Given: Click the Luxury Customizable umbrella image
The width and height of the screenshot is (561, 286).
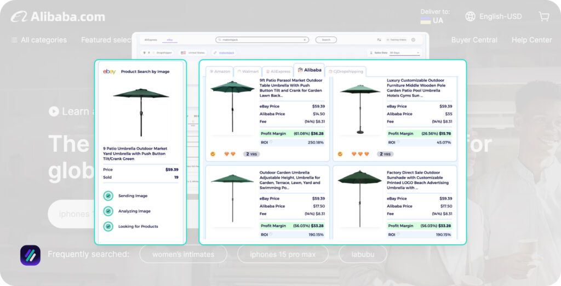Looking at the screenshot, I should click(x=360, y=108).
